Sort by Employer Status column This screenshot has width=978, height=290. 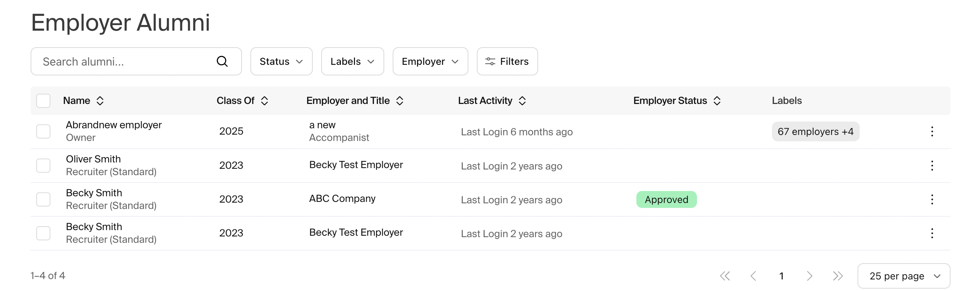point(717,101)
